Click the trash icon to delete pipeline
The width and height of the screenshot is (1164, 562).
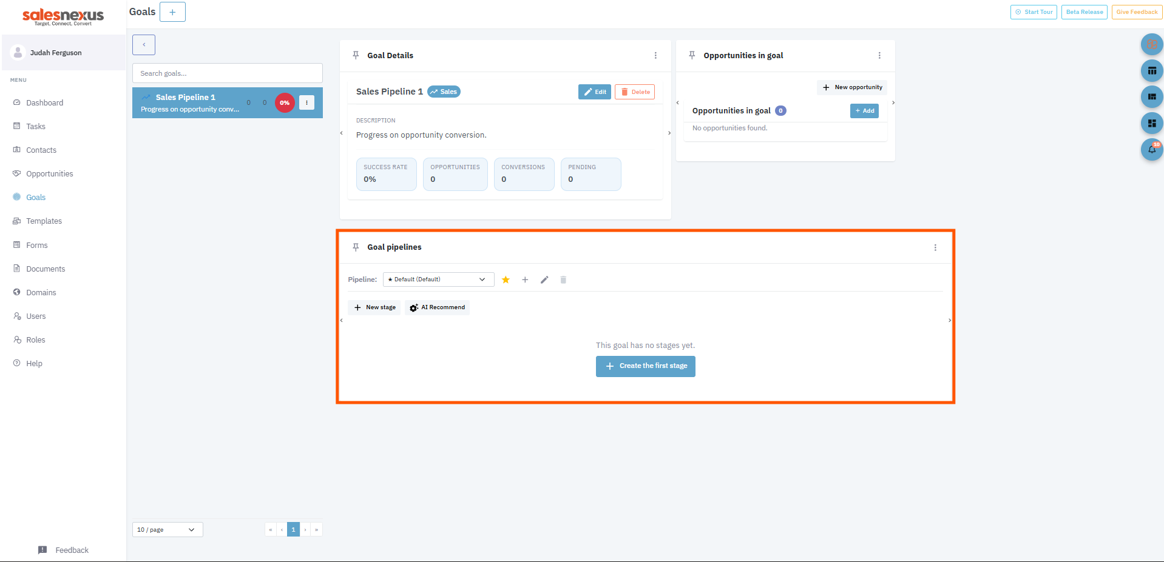tap(563, 279)
